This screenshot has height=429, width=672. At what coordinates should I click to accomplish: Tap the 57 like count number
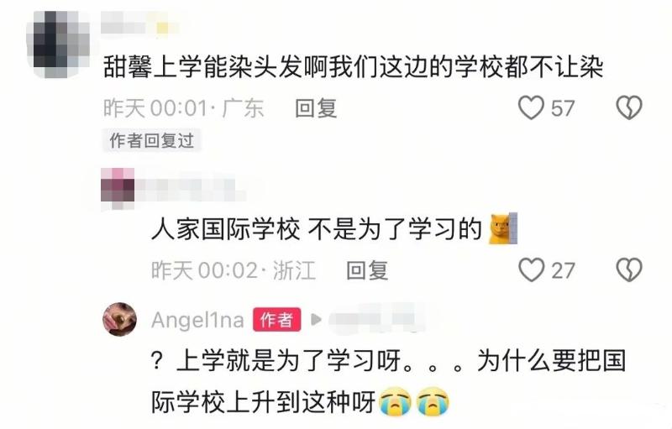coord(562,108)
